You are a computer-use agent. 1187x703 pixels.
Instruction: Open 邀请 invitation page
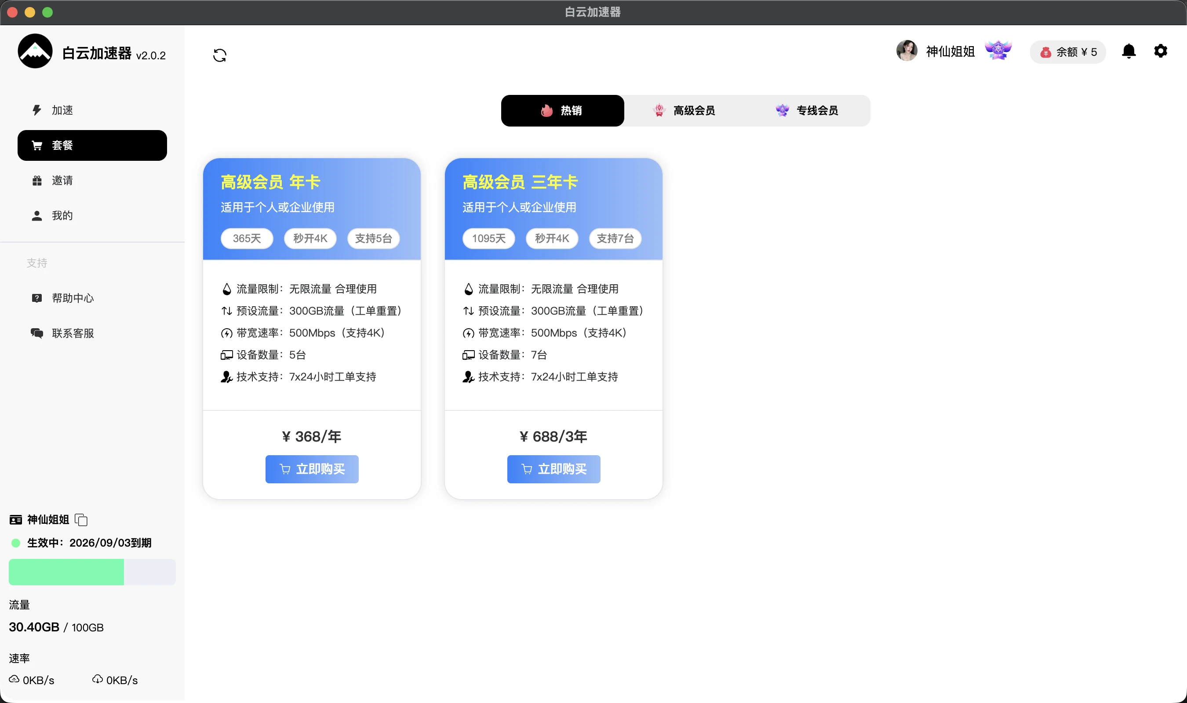point(62,181)
